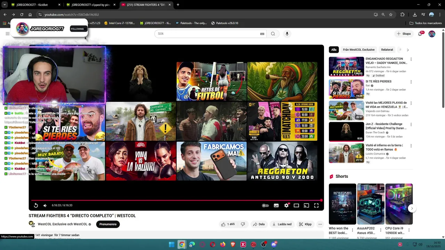This screenshot has height=250, width=445.
Task: Open ENGANCHADO REGGAETON VIEJO sidebar thumbnail
Action: pos(346,66)
